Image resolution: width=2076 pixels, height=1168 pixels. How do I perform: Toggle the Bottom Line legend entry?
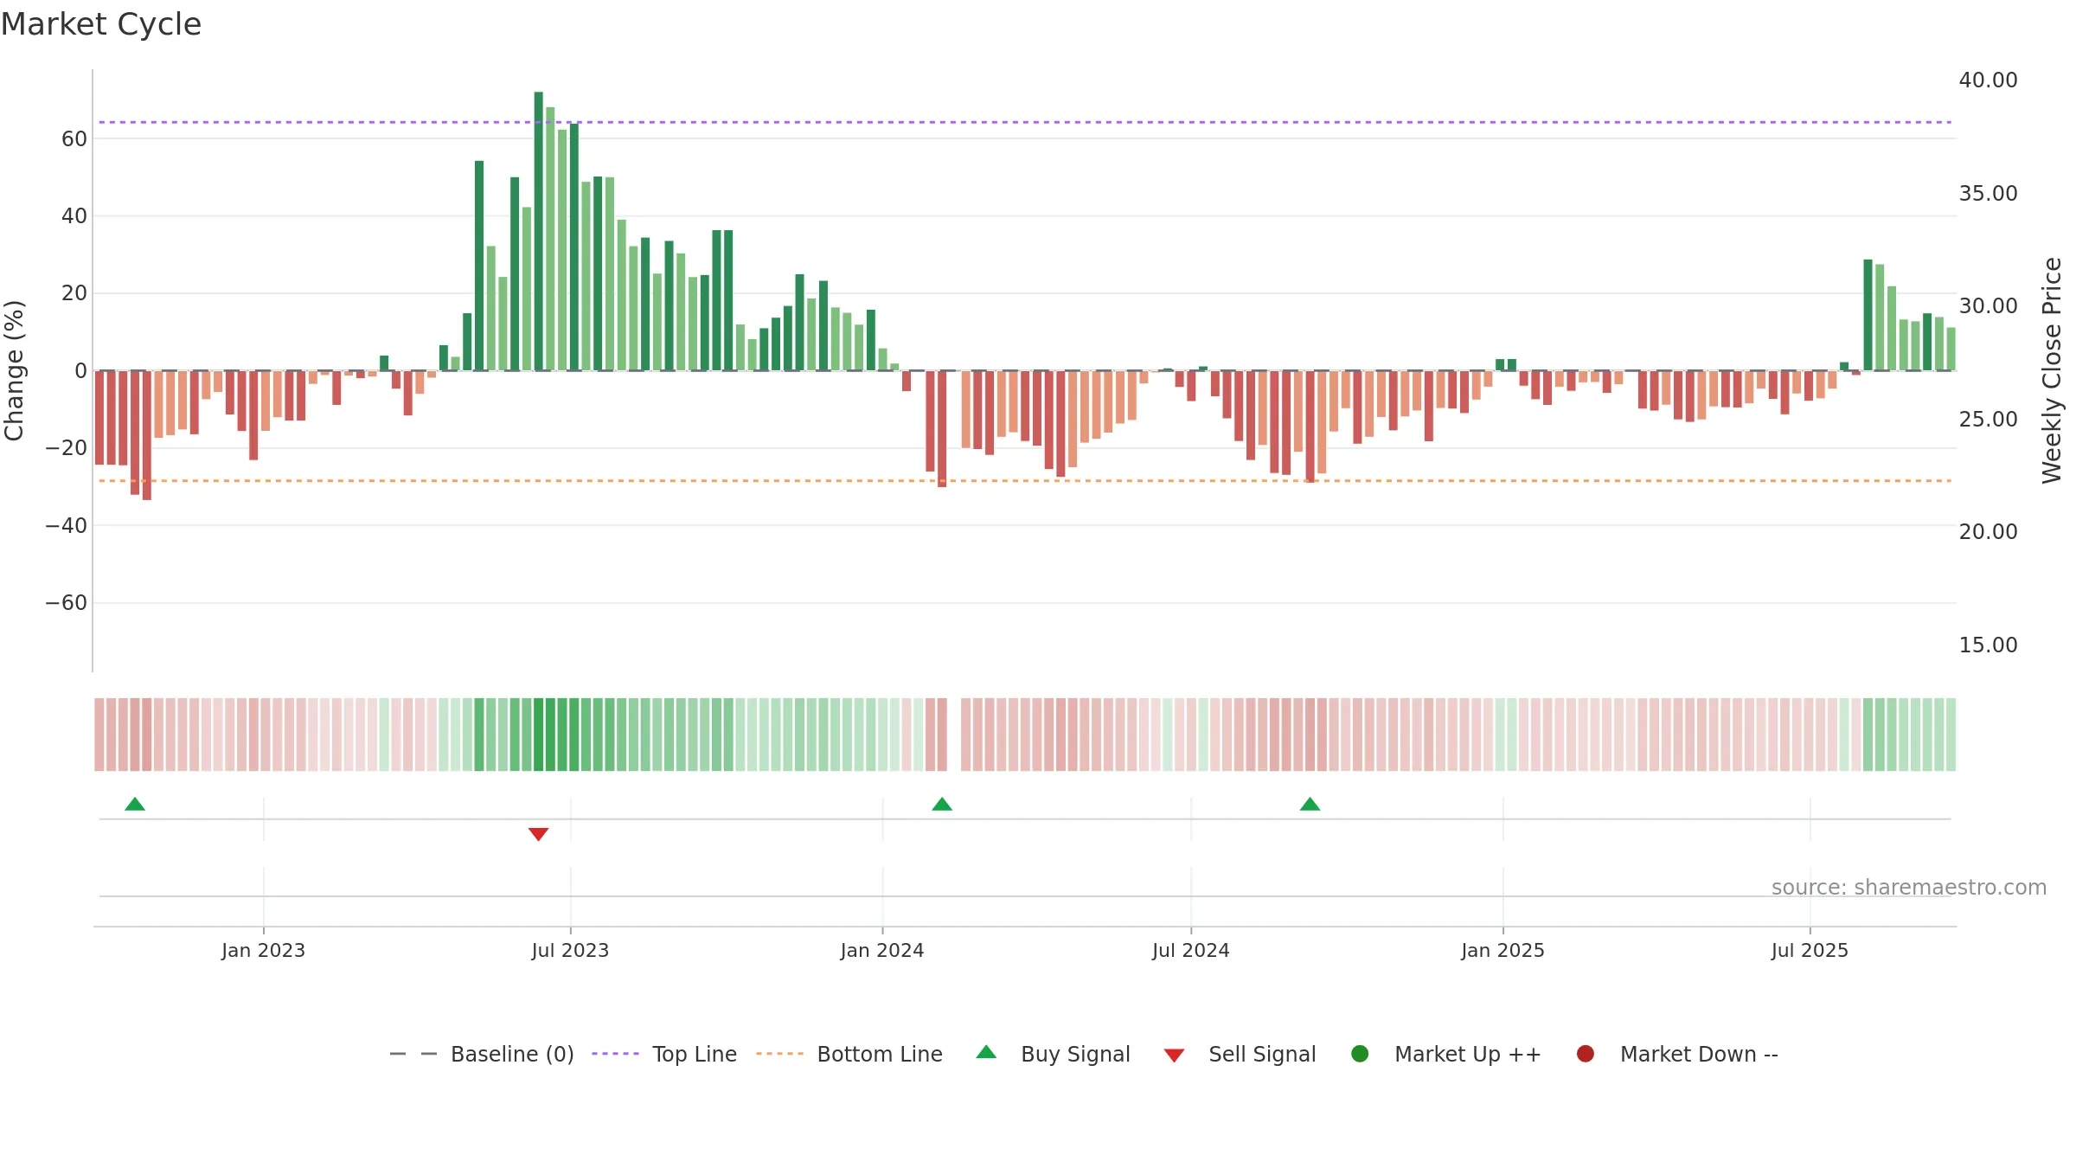click(x=849, y=1054)
